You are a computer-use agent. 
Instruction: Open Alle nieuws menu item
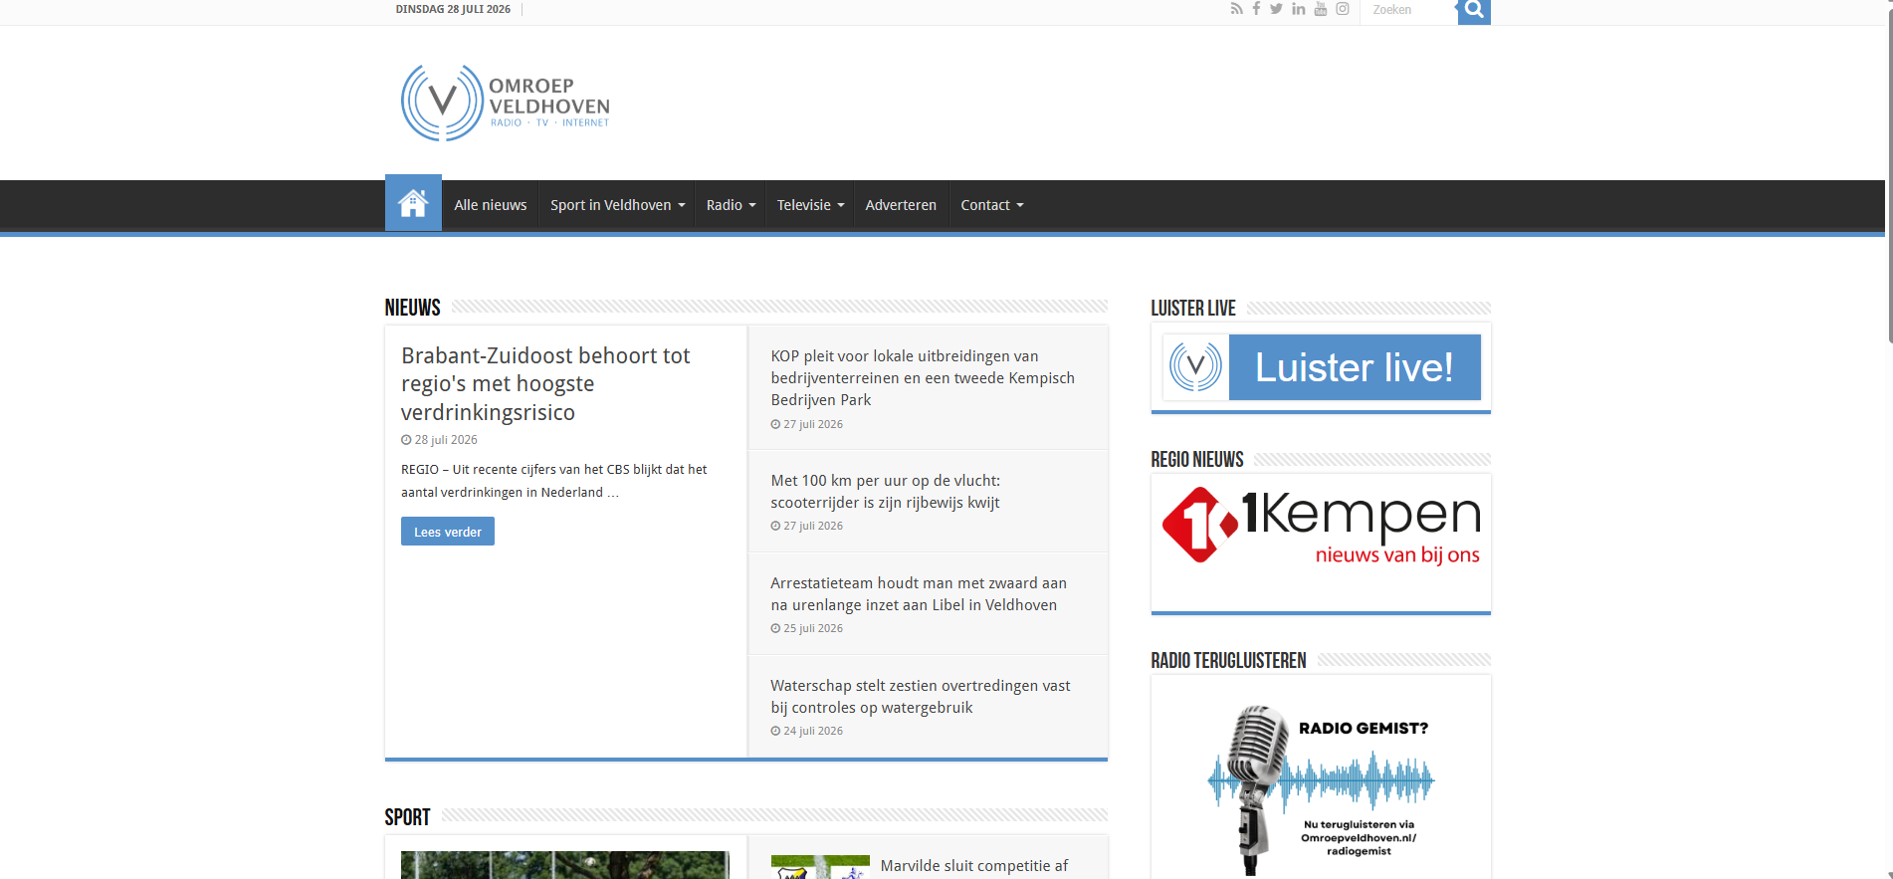pyautogui.click(x=491, y=205)
